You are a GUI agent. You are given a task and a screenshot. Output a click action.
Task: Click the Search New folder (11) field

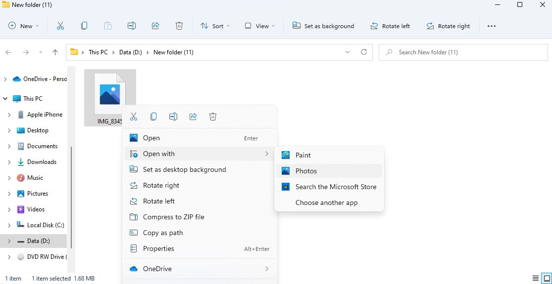point(463,52)
